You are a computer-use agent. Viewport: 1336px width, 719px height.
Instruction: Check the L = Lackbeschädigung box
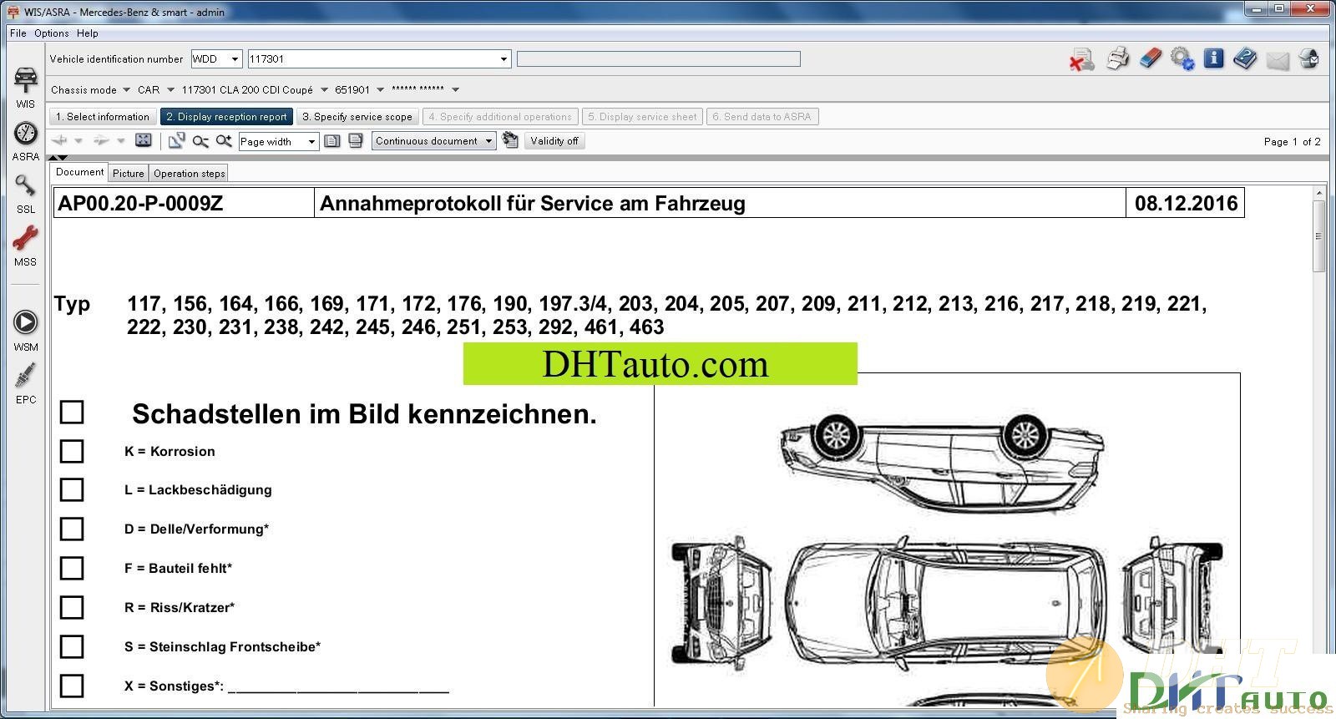(x=72, y=489)
